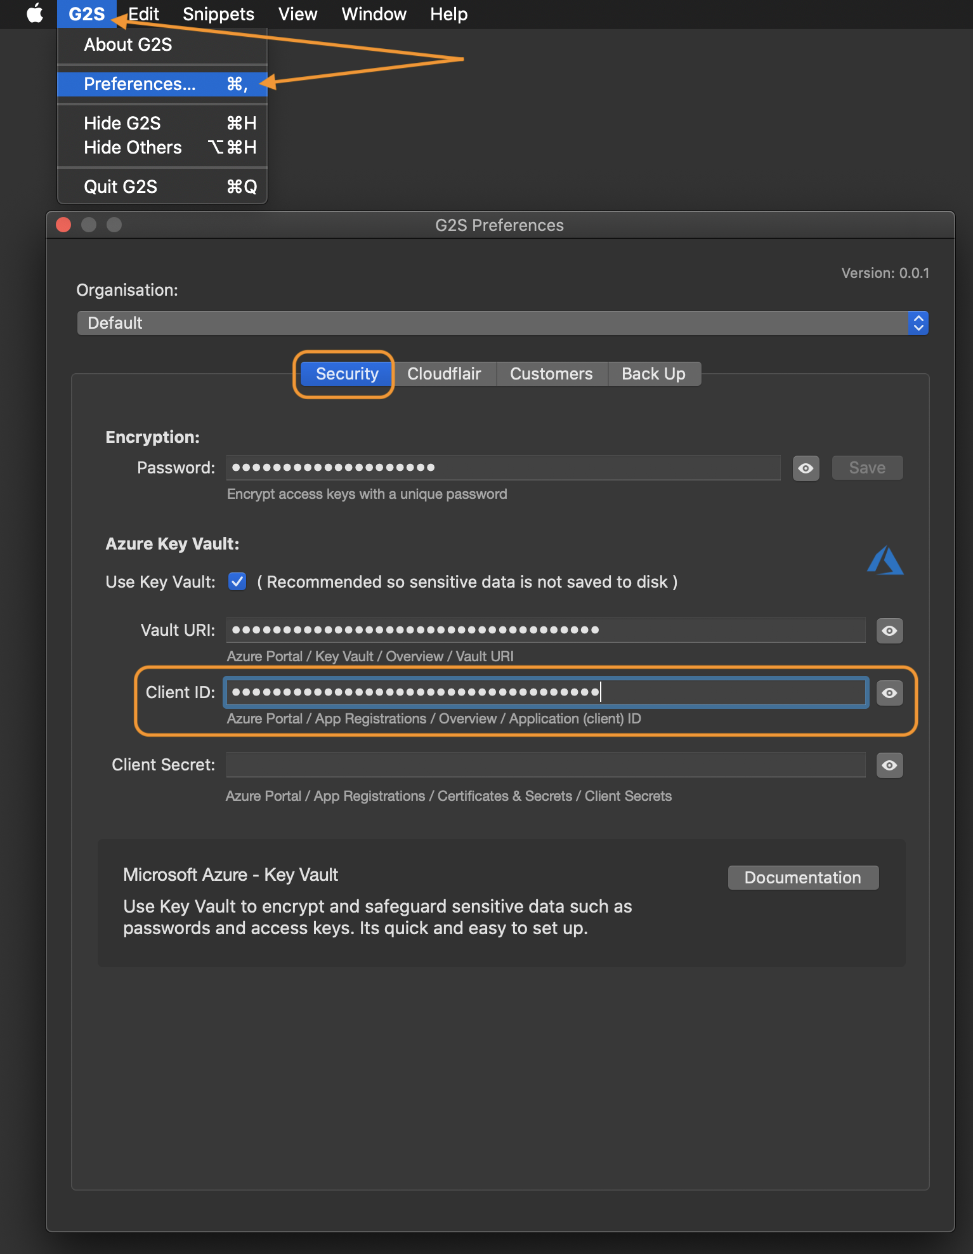Open the Apple menu

point(35,13)
